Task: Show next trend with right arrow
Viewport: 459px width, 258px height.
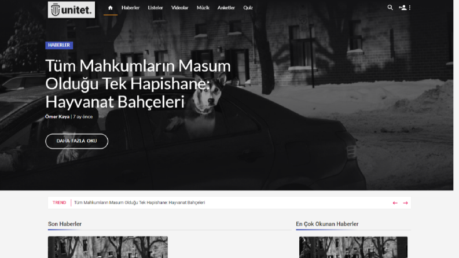Action: (405, 202)
